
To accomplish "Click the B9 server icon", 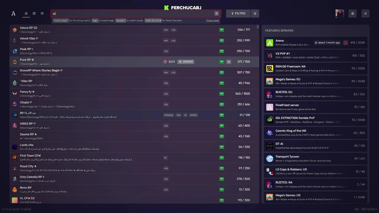I will (x=15, y=115).
